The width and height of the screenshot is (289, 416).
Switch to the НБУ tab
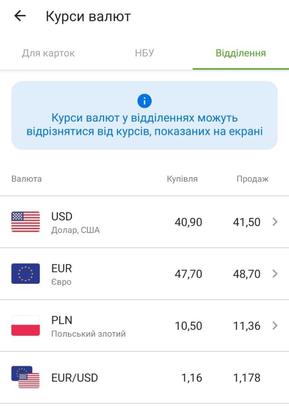[144, 53]
